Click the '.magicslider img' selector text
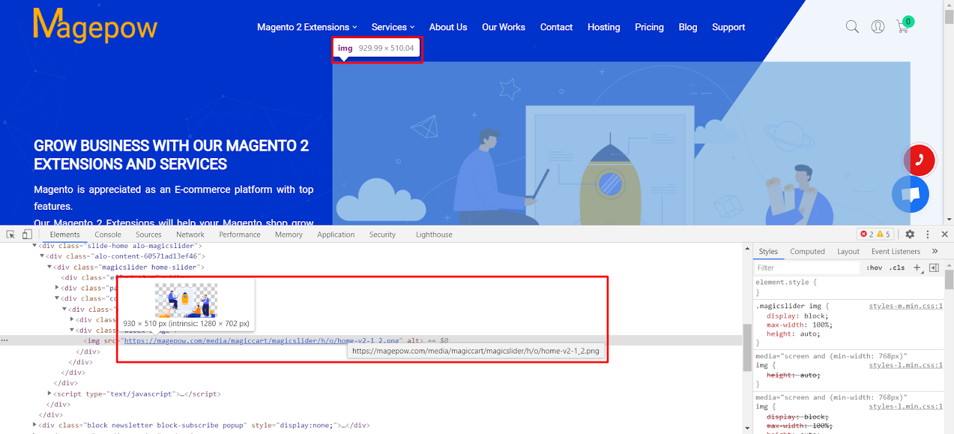 [x=788, y=306]
